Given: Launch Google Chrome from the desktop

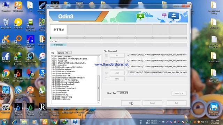Looking at the screenshot, I should [6, 75].
